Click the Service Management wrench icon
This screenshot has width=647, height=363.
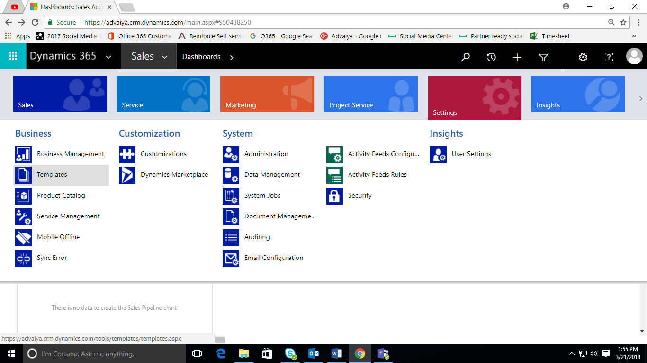pos(23,217)
